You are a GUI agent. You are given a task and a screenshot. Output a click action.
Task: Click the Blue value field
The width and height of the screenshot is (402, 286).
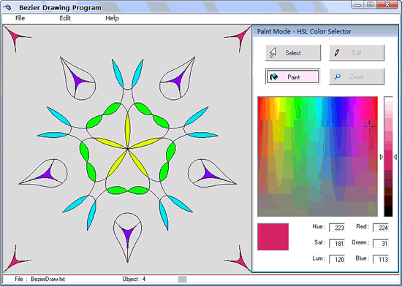(x=381, y=260)
